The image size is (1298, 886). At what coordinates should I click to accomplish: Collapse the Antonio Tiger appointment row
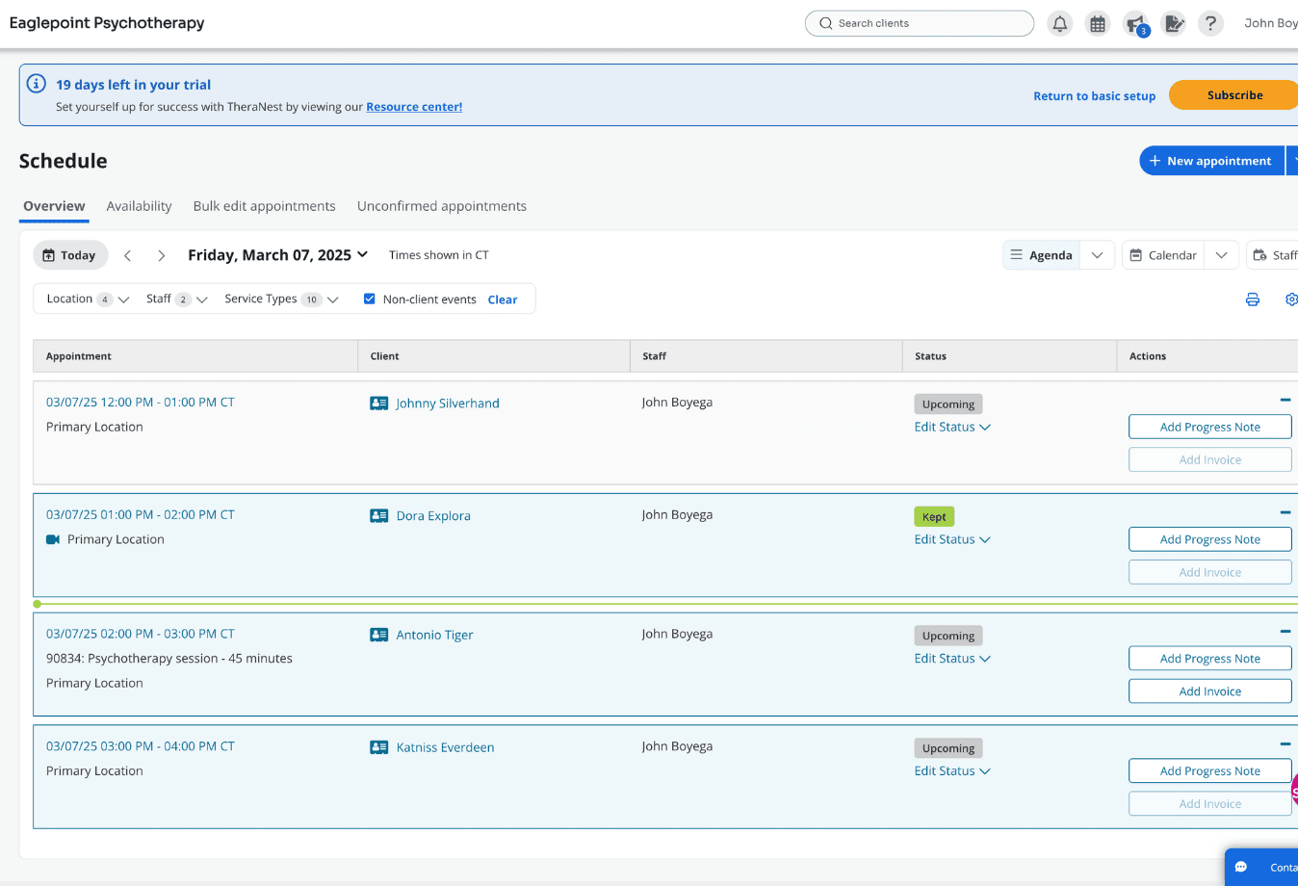pos(1285,631)
